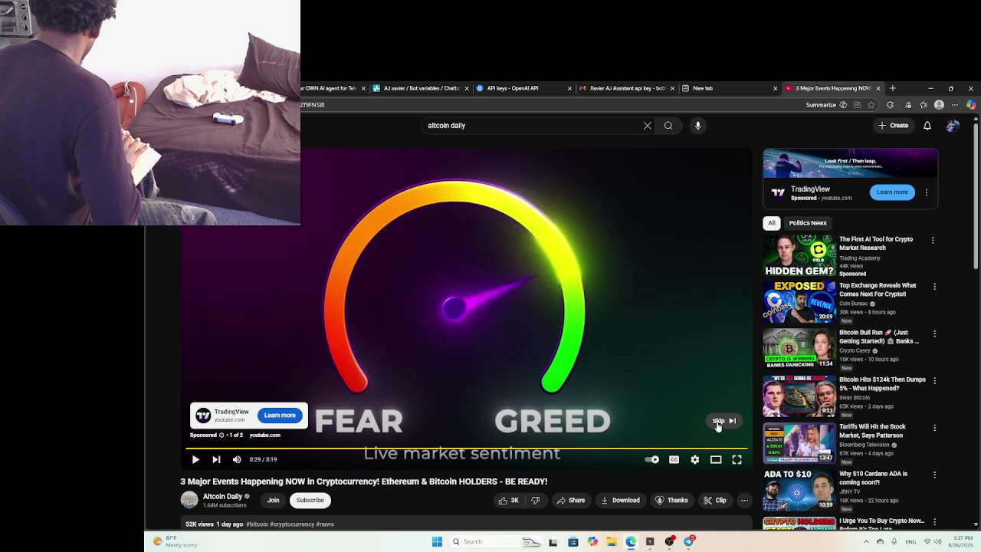Open the player settings gear

coord(695,459)
